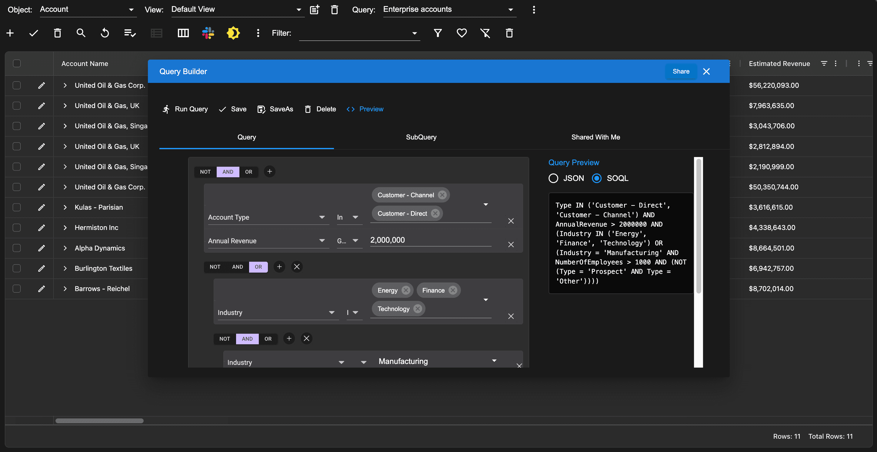Image resolution: width=877 pixels, height=452 pixels.
Task: Click the clear filter funnel icon
Action: pyautogui.click(x=485, y=33)
